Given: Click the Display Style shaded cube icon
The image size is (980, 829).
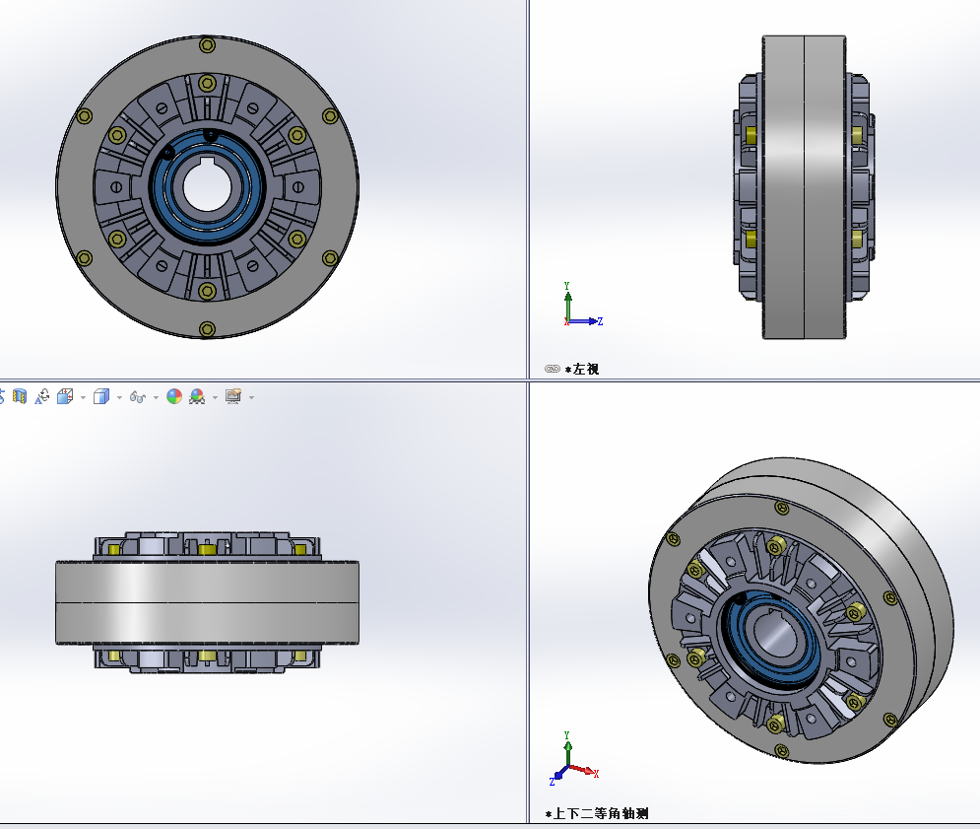Looking at the screenshot, I should (101, 396).
